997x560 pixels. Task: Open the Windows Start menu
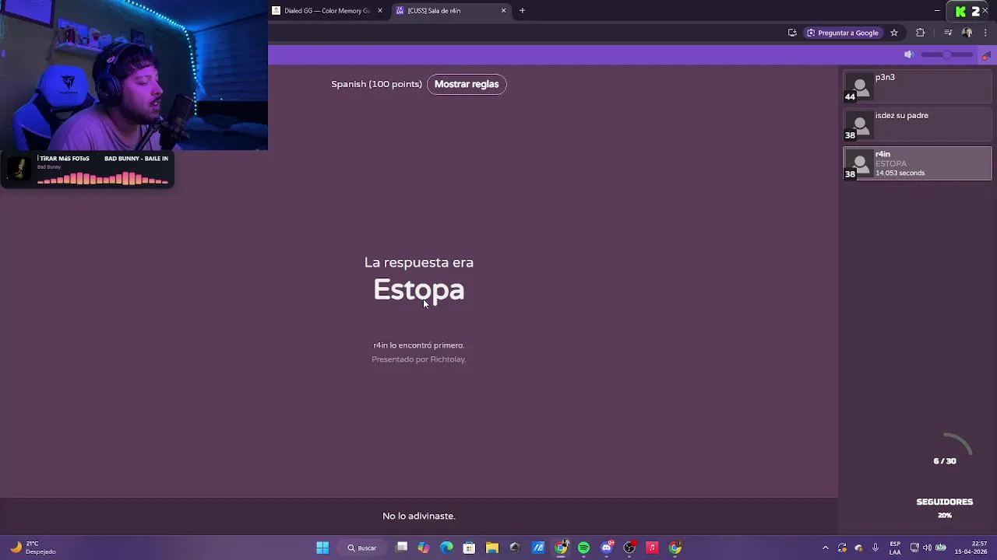pyautogui.click(x=322, y=548)
